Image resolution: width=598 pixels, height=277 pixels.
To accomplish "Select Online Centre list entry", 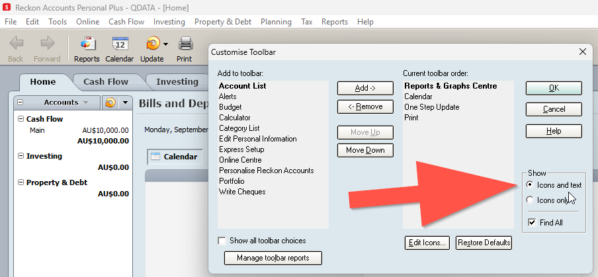I will point(240,160).
